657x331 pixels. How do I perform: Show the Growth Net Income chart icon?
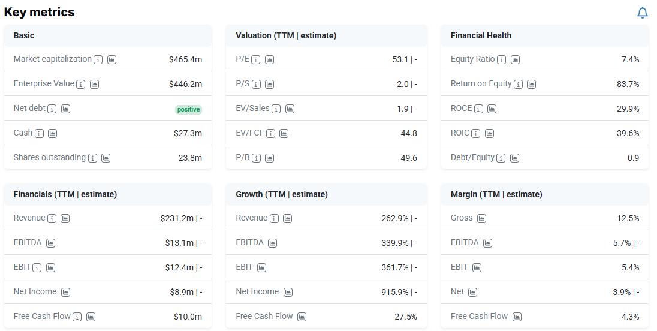coord(288,293)
